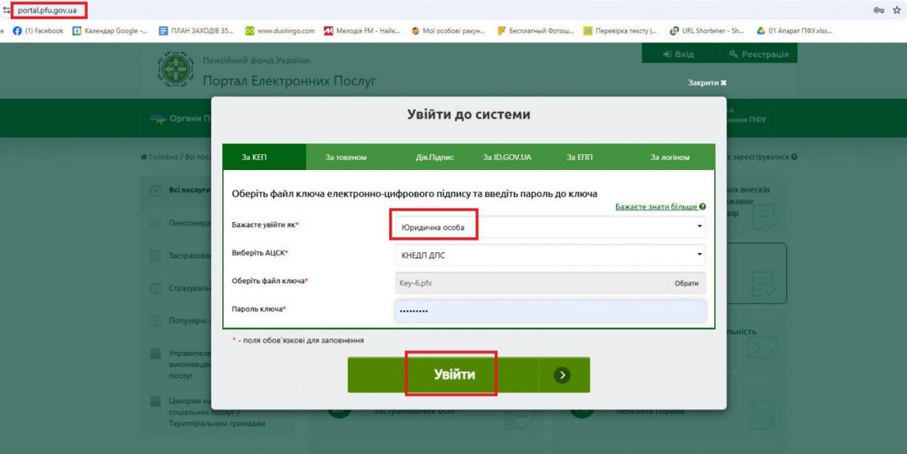Click the Pension Fund logo emblem
Viewport: 907px width, 454px height.
point(175,69)
